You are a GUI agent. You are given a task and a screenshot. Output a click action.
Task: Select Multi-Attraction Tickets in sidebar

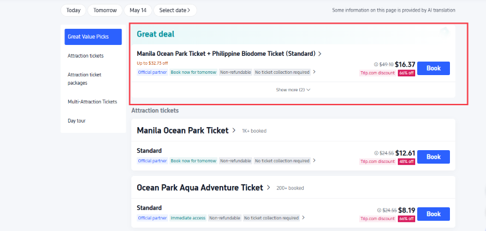click(x=92, y=101)
